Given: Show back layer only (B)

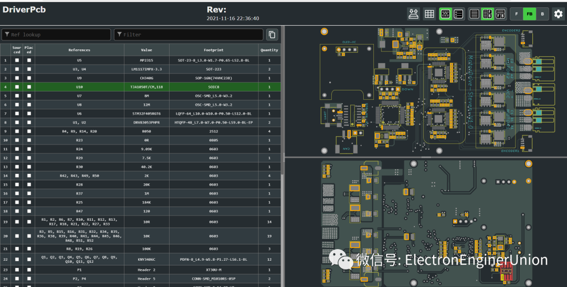Looking at the screenshot, I should pyautogui.click(x=542, y=14).
